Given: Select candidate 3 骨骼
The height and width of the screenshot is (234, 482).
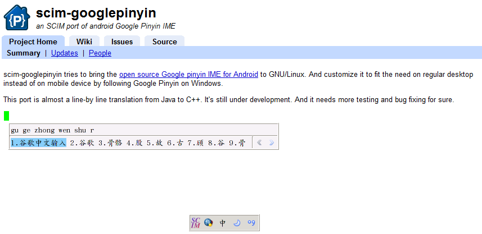Looking at the screenshot, I should click(x=110, y=143).
